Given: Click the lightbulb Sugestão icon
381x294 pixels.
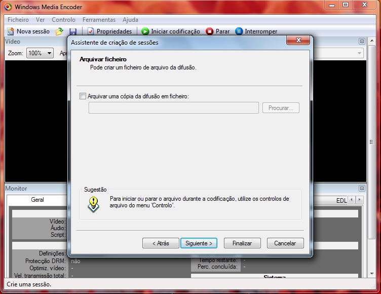Looking at the screenshot, I should click(93, 204).
